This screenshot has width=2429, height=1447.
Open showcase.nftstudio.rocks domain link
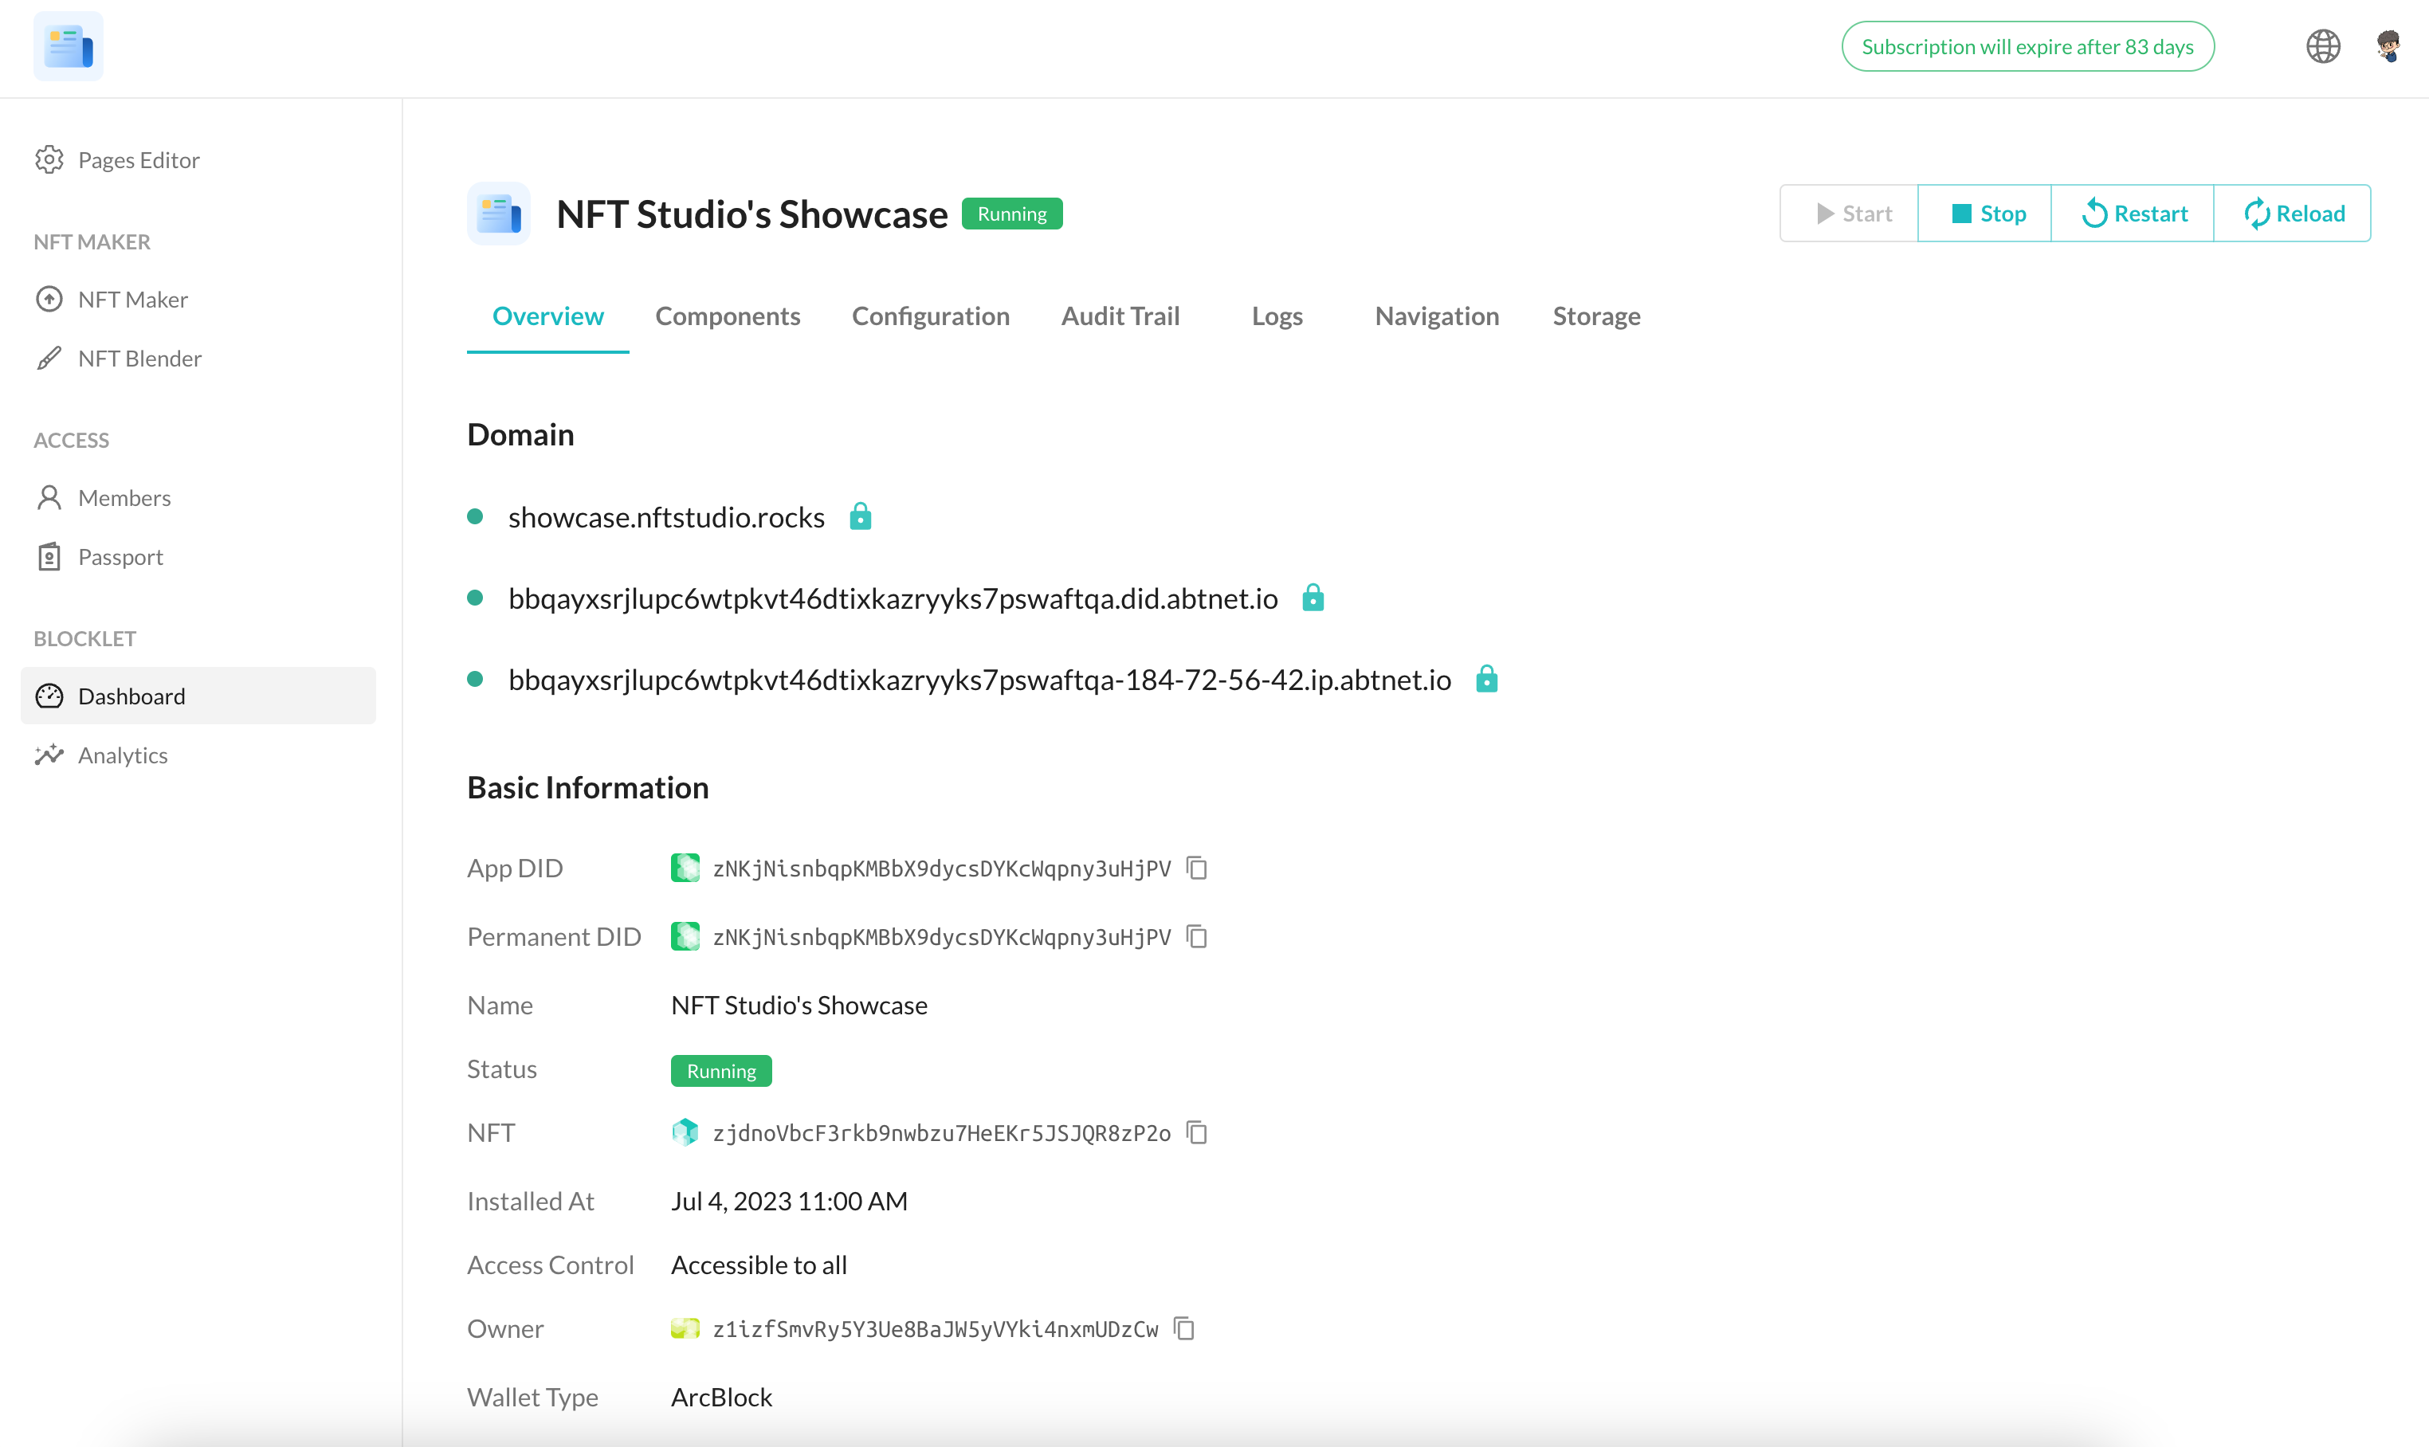(666, 517)
